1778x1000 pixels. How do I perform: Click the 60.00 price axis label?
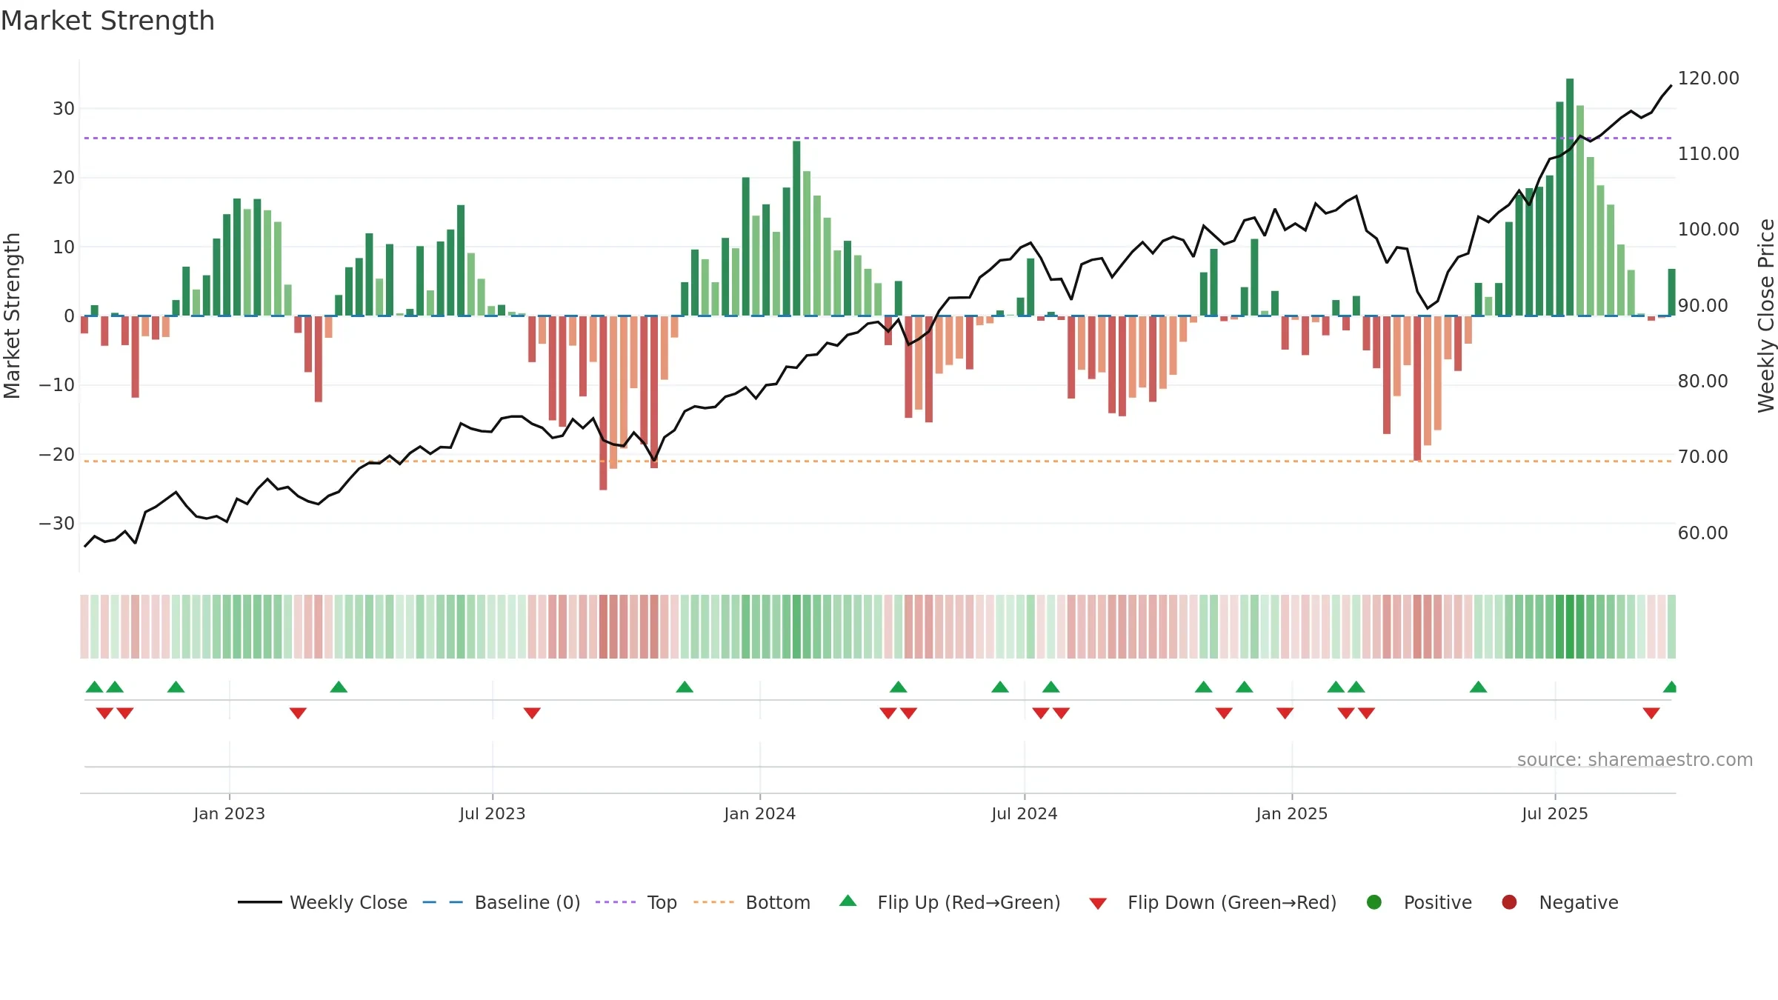point(1702,533)
